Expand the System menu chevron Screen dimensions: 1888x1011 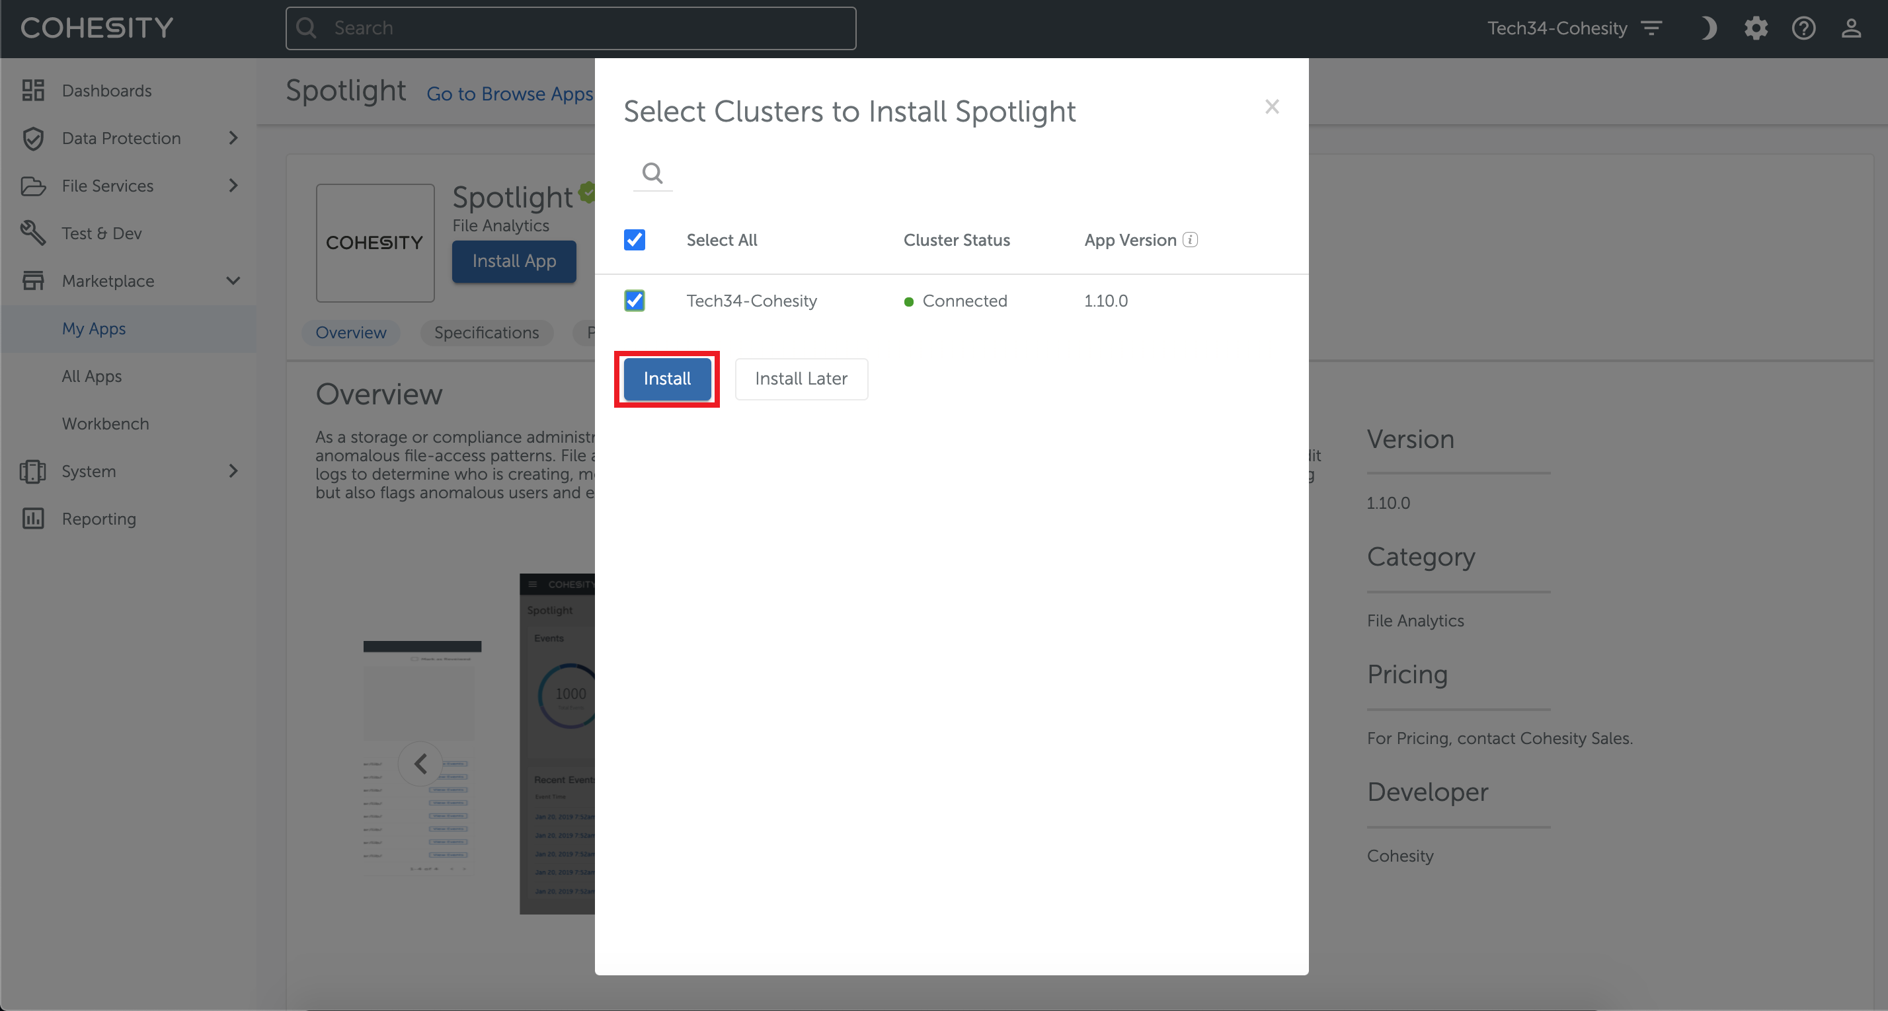(233, 471)
